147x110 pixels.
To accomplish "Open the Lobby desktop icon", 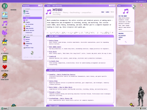I will pos(5,15).
